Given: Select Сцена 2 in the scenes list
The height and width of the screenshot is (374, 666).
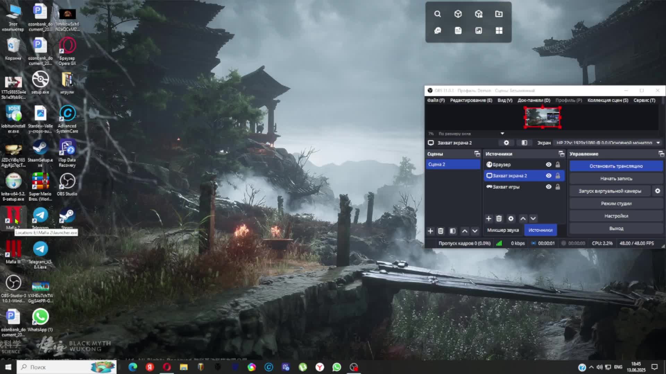Looking at the screenshot, I should click(453, 164).
